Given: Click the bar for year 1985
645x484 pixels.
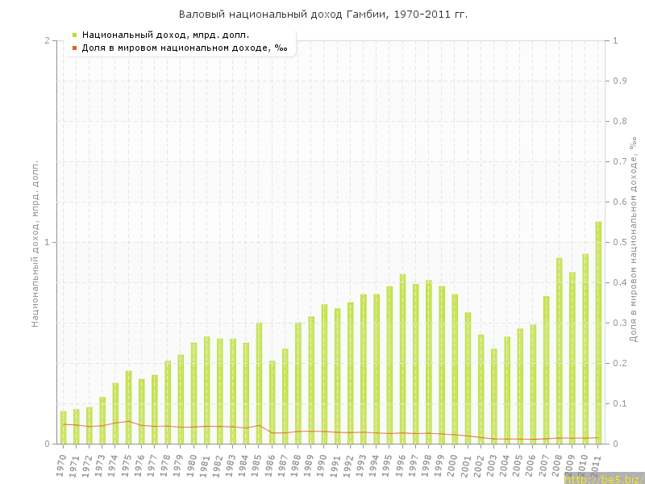Looking at the screenshot, I should pos(259,383).
